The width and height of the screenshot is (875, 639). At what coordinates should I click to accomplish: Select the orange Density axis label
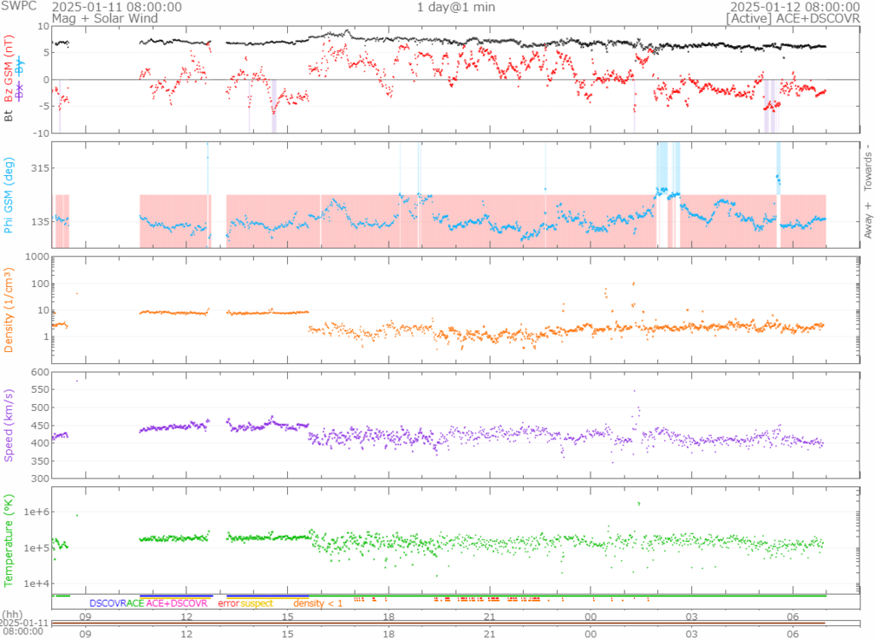[x=9, y=310]
